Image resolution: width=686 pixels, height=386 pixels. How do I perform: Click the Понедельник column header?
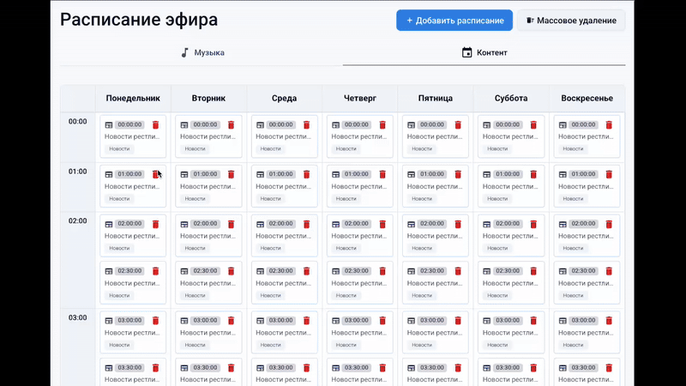pyautogui.click(x=133, y=98)
